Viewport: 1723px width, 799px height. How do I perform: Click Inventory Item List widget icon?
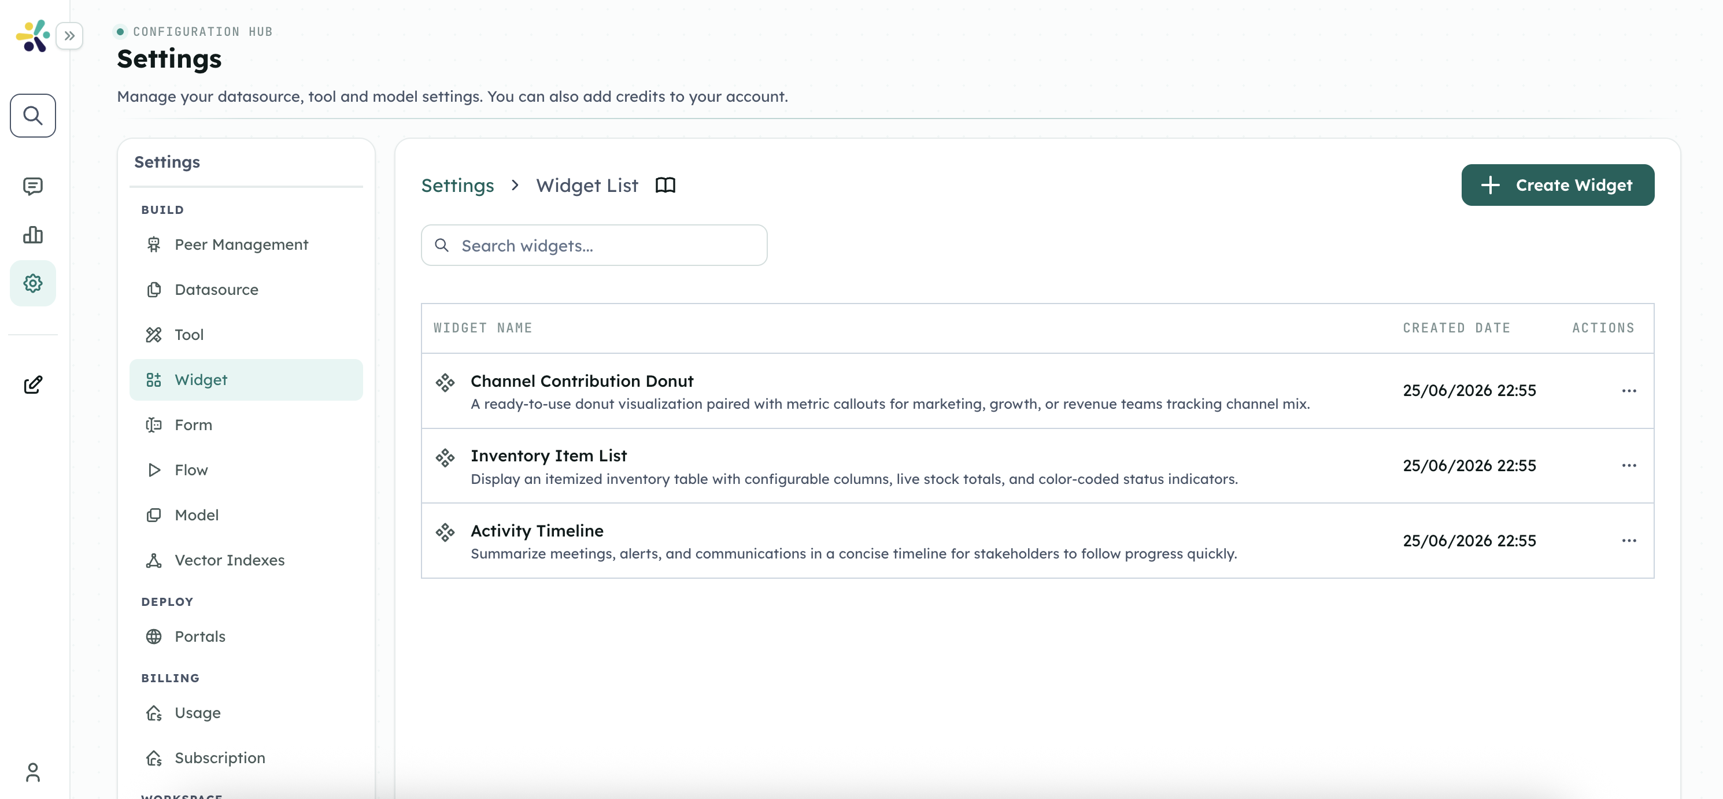point(445,457)
